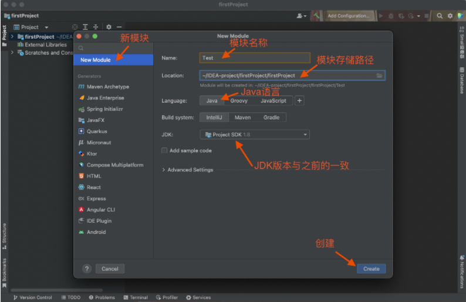Click the horizontal scrollbar in Project panel
This screenshot has width=466, height=302.
[x=56, y=290]
